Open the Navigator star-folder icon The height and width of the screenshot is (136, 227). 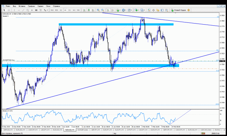pos(158,10)
